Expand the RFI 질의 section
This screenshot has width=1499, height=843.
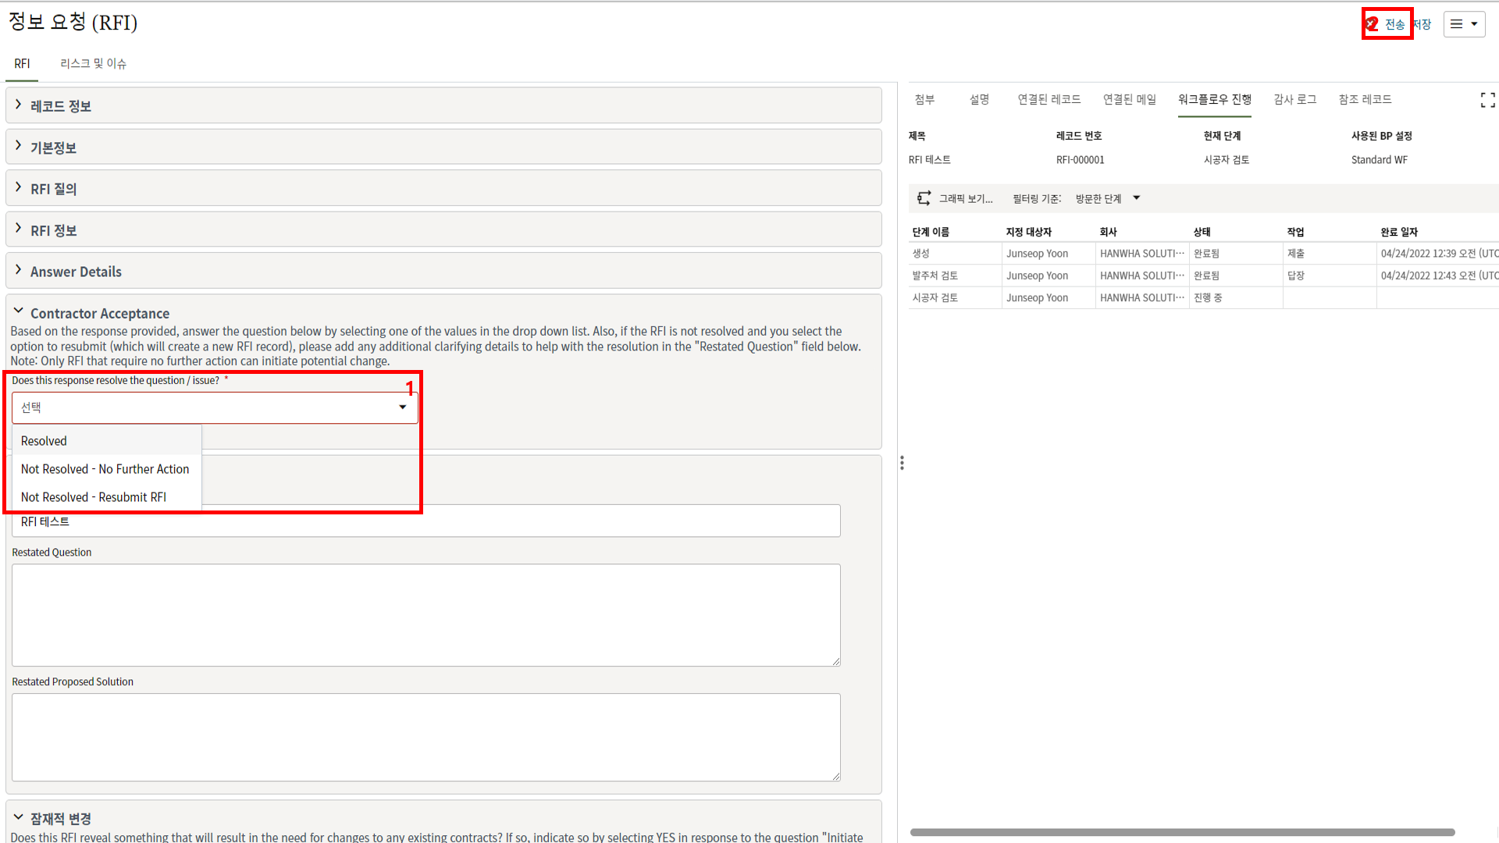pyautogui.click(x=53, y=189)
